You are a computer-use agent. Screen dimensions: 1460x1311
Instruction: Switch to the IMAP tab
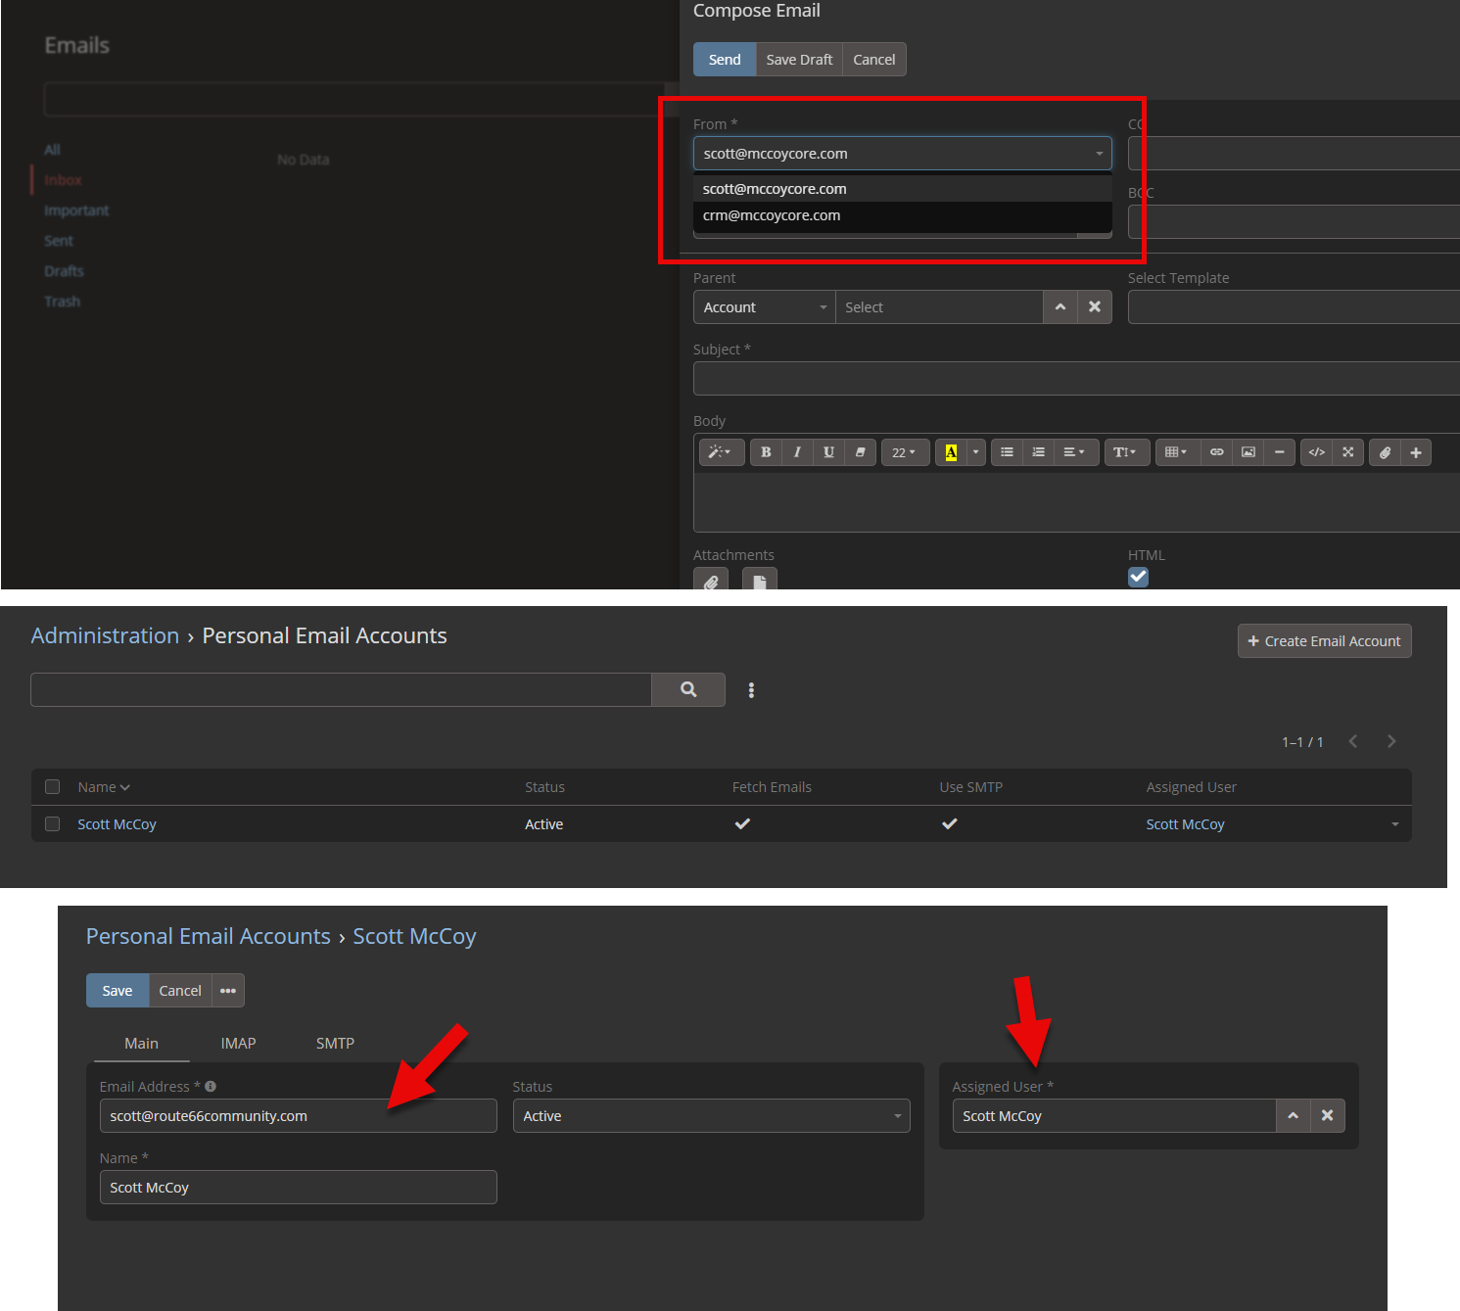coord(238,1044)
